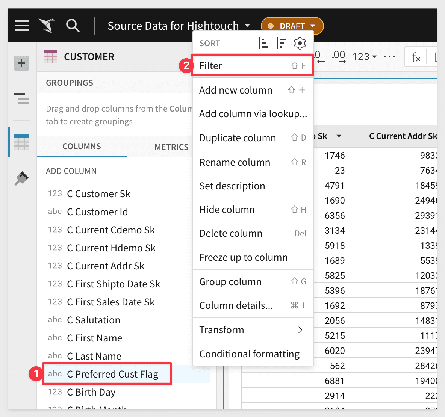
Task: Sort ascending from the context menu
Action: 264,44
